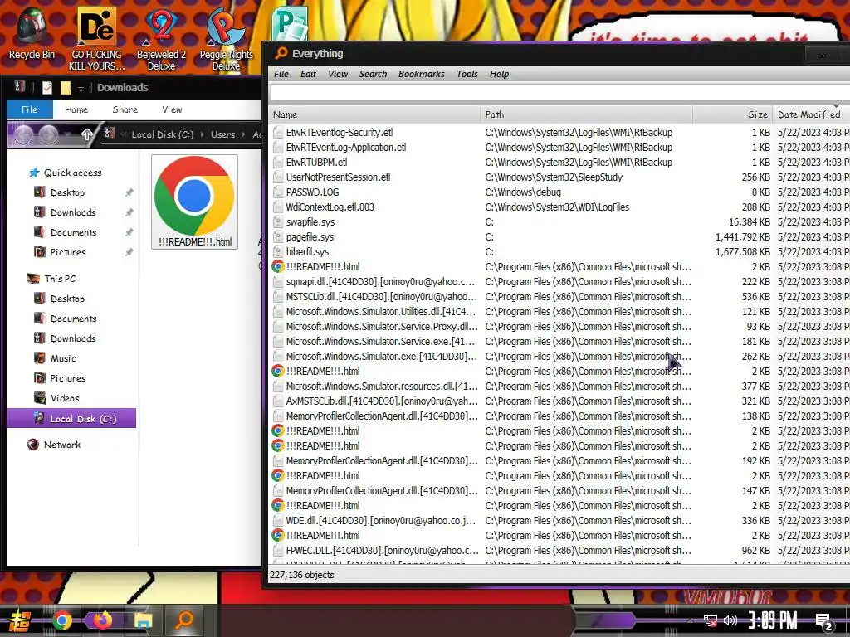Select the swapfile.sys row
This screenshot has height=637, width=850.
point(560,222)
